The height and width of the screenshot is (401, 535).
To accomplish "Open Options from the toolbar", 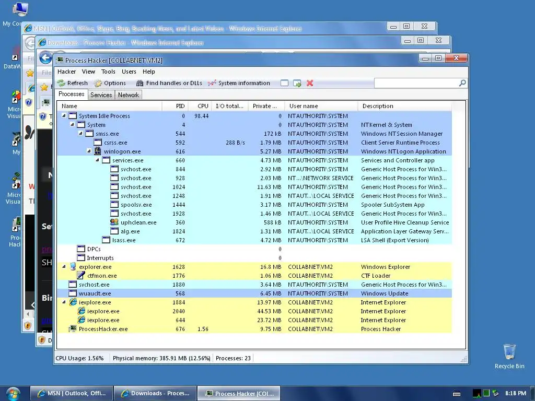I will pos(110,83).
